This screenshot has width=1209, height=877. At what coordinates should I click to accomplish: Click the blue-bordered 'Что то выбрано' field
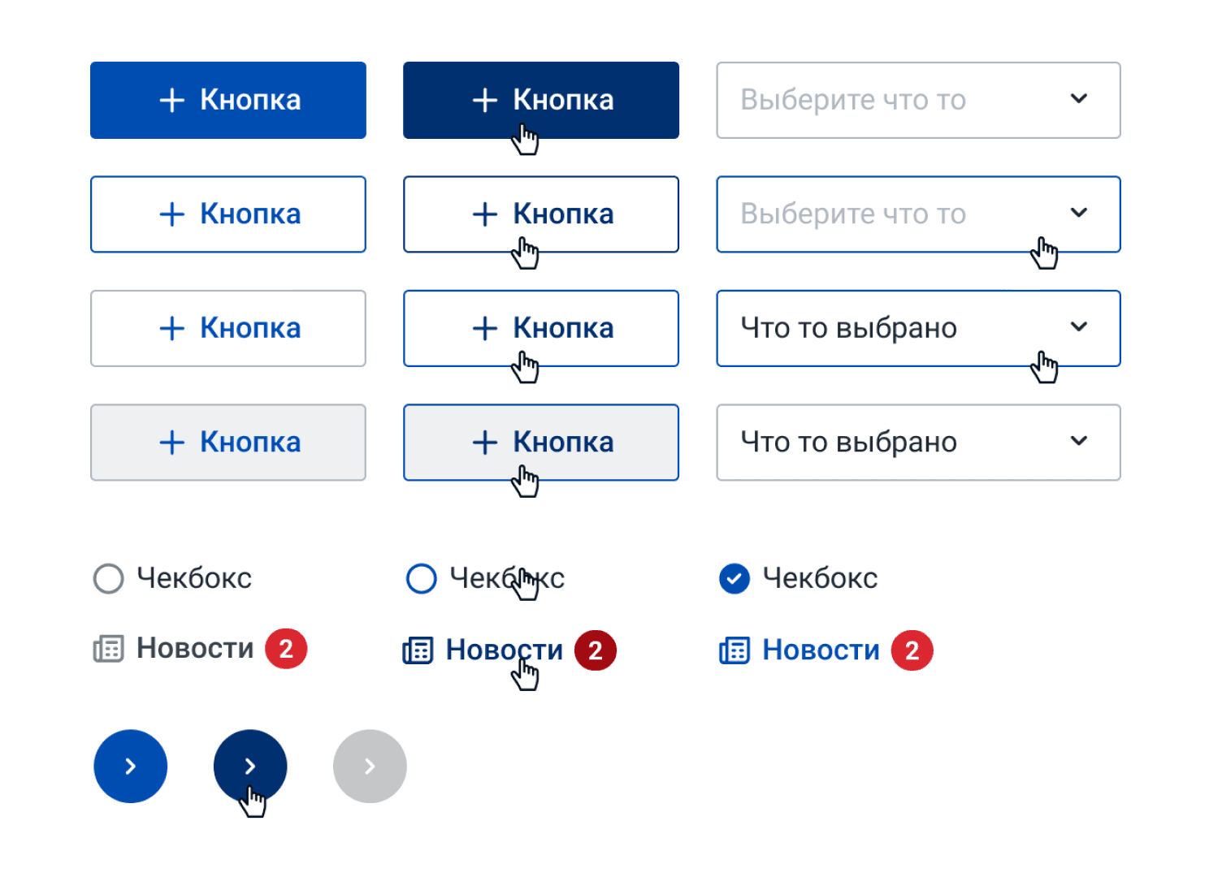(918, 328)
